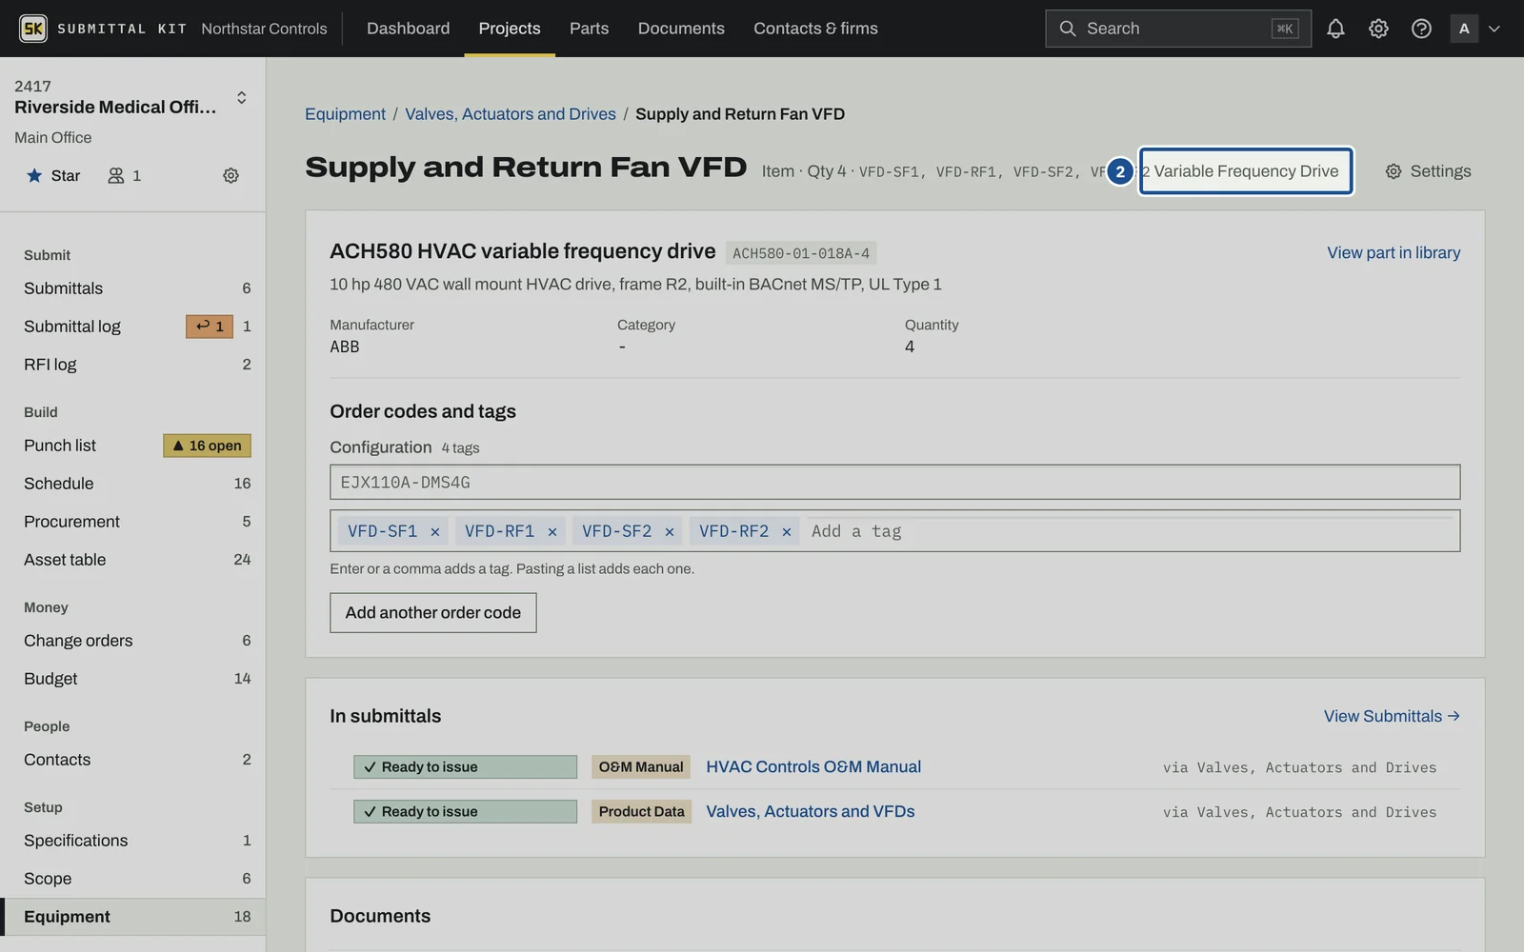Delete the VFD-SF2 tag chip
This screenshot has height=952, width=1524.
669,531
